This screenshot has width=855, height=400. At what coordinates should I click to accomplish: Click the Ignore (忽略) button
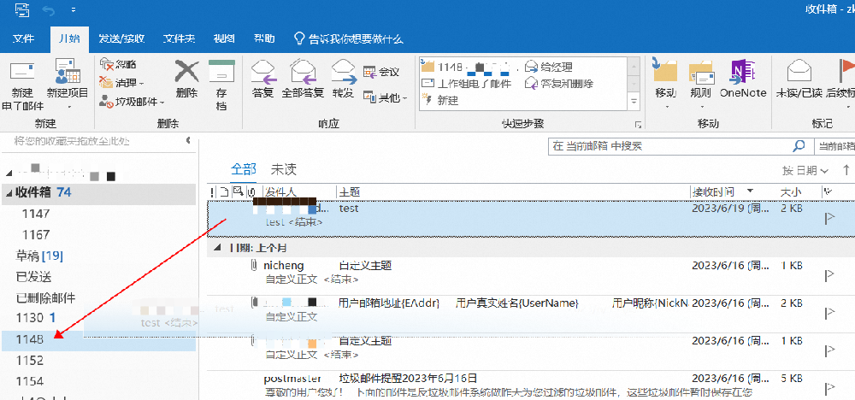click(x=118, y=64)
